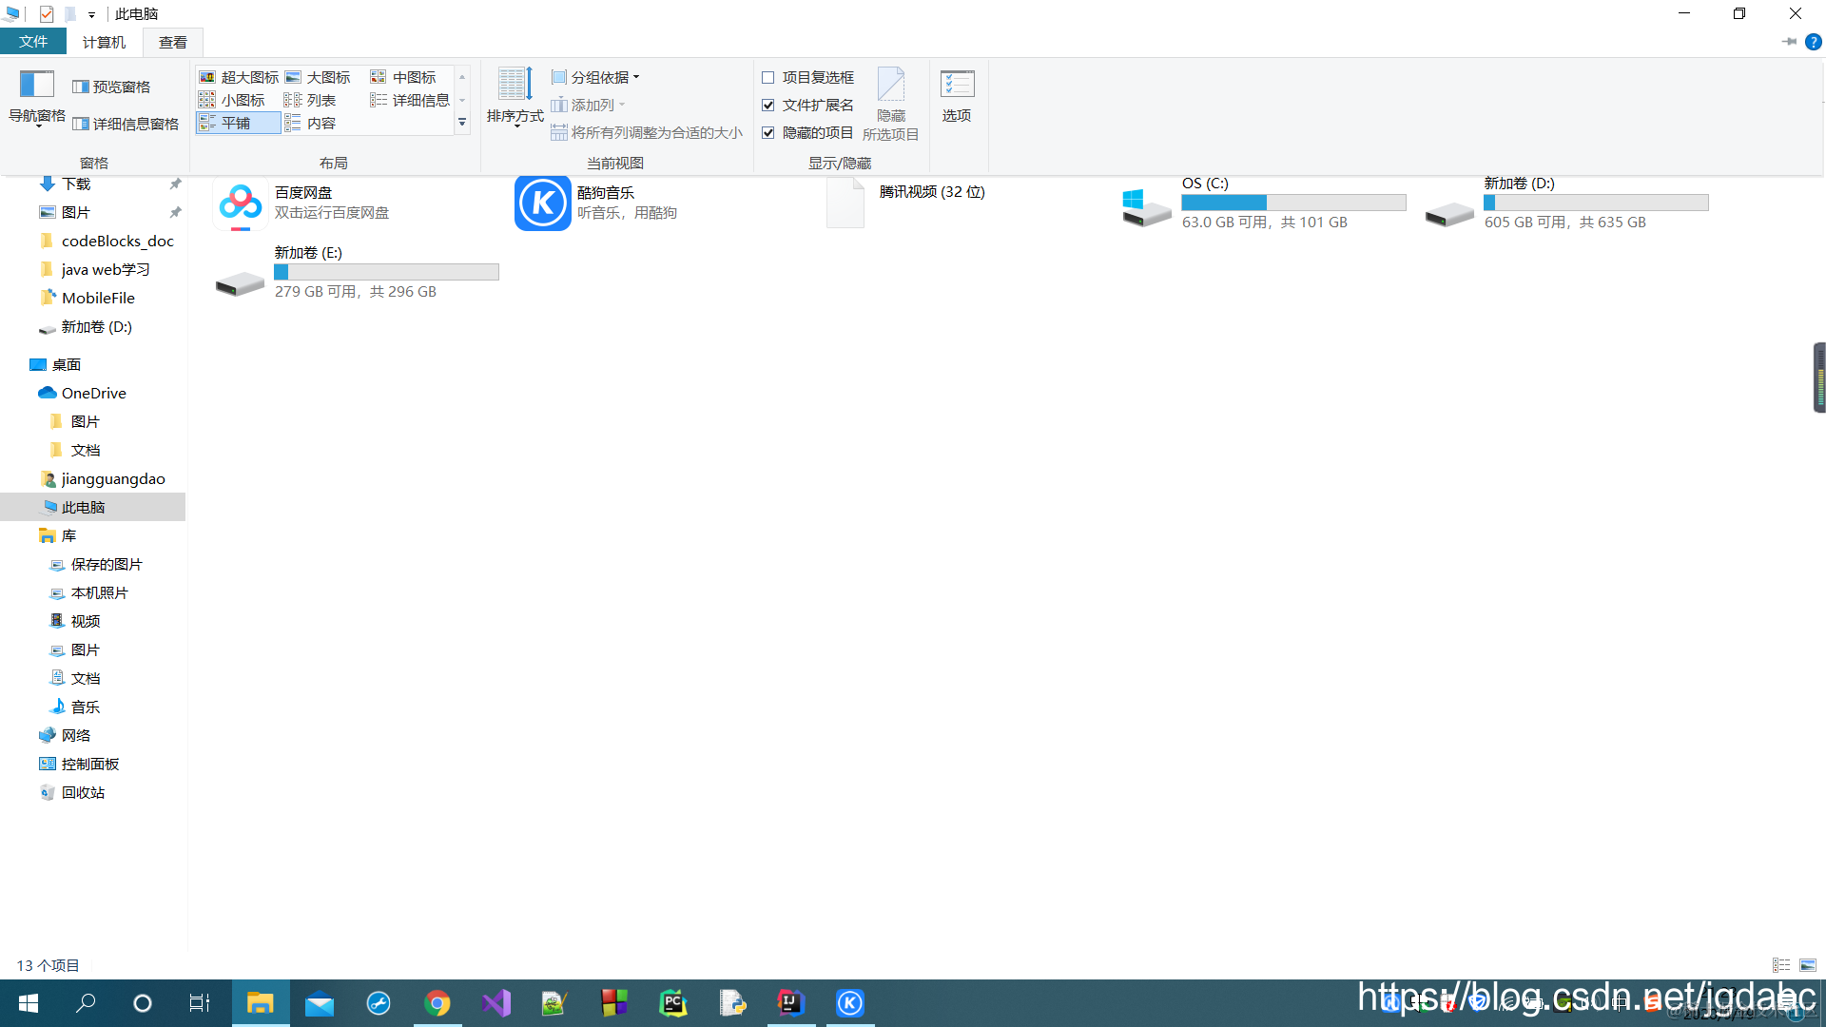Open the 文件 menu tab

33,42
